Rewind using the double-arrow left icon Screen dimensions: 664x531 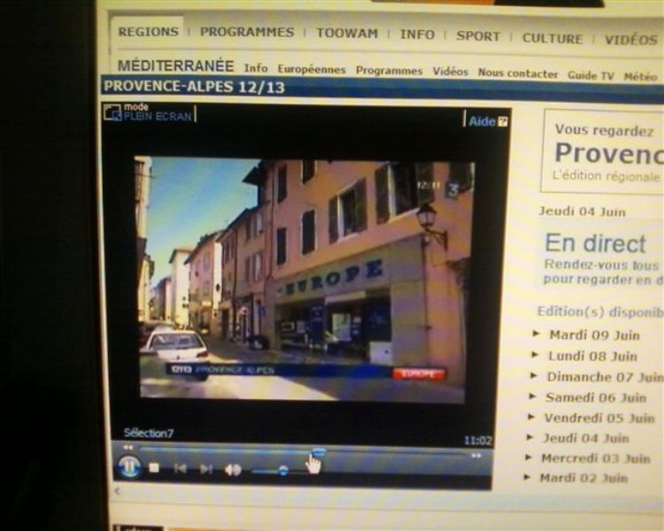pos(127,447)
